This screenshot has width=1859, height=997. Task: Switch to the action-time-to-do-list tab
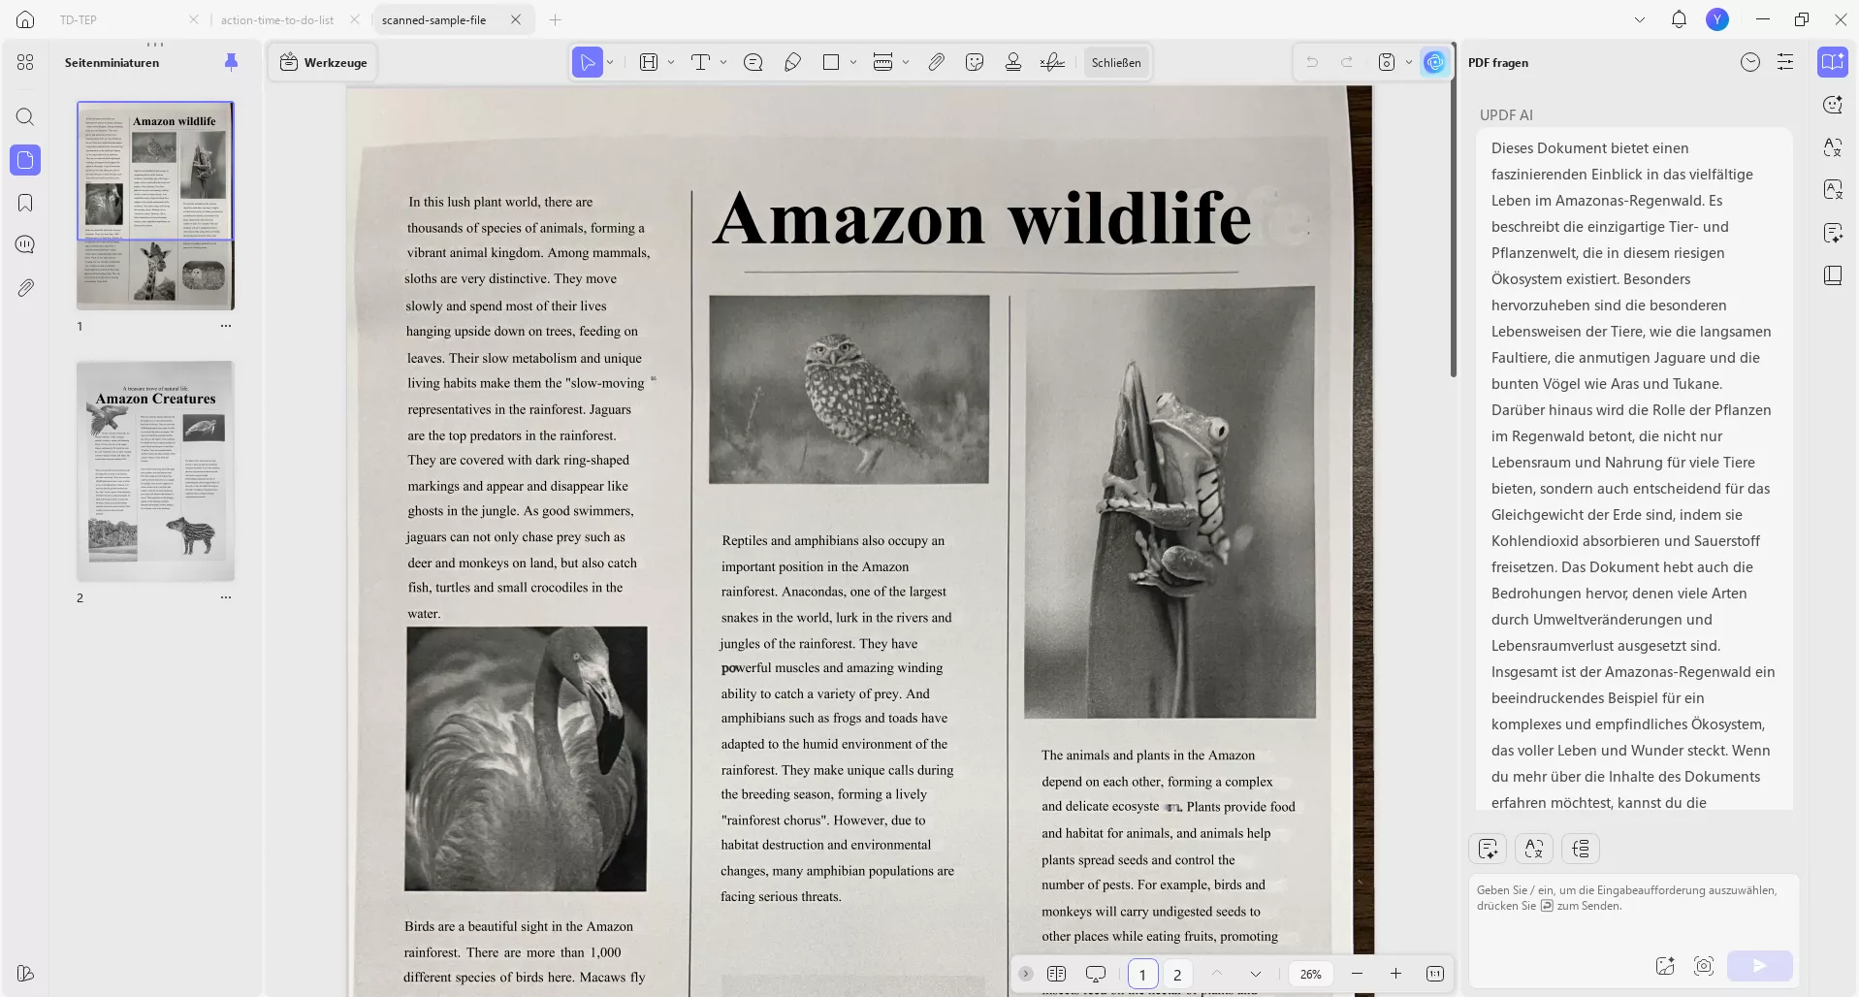(x=277, y=19)
